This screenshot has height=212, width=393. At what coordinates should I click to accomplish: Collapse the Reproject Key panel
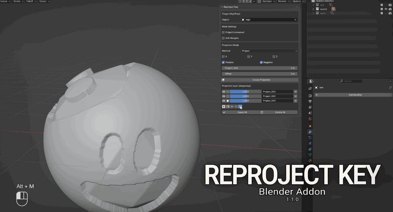tap(222, 7)
